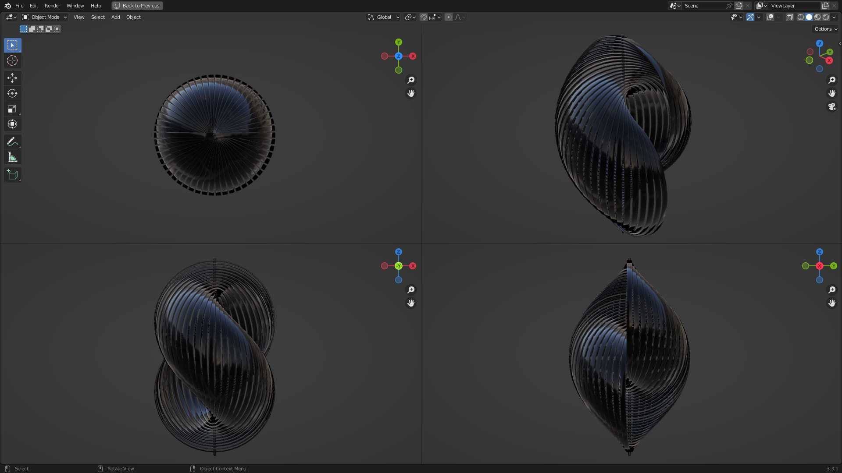Toggle X-ray mode
The width and height of the screenshot is (842, 473).
[x=789, y=17]
